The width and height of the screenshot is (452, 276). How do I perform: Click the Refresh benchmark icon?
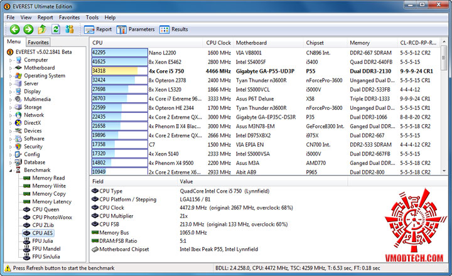point(56,29)
